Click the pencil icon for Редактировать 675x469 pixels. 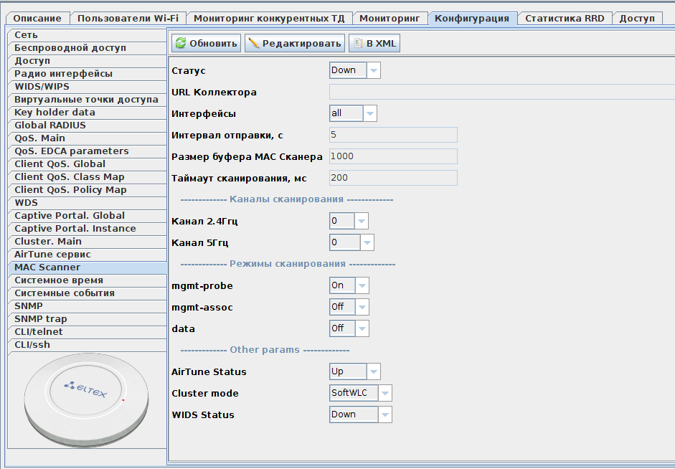253,44
